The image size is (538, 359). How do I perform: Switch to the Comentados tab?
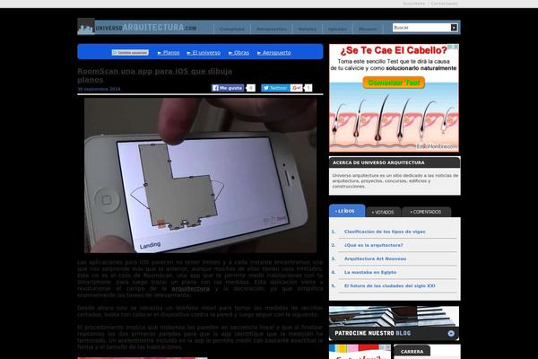pos(426,212)
